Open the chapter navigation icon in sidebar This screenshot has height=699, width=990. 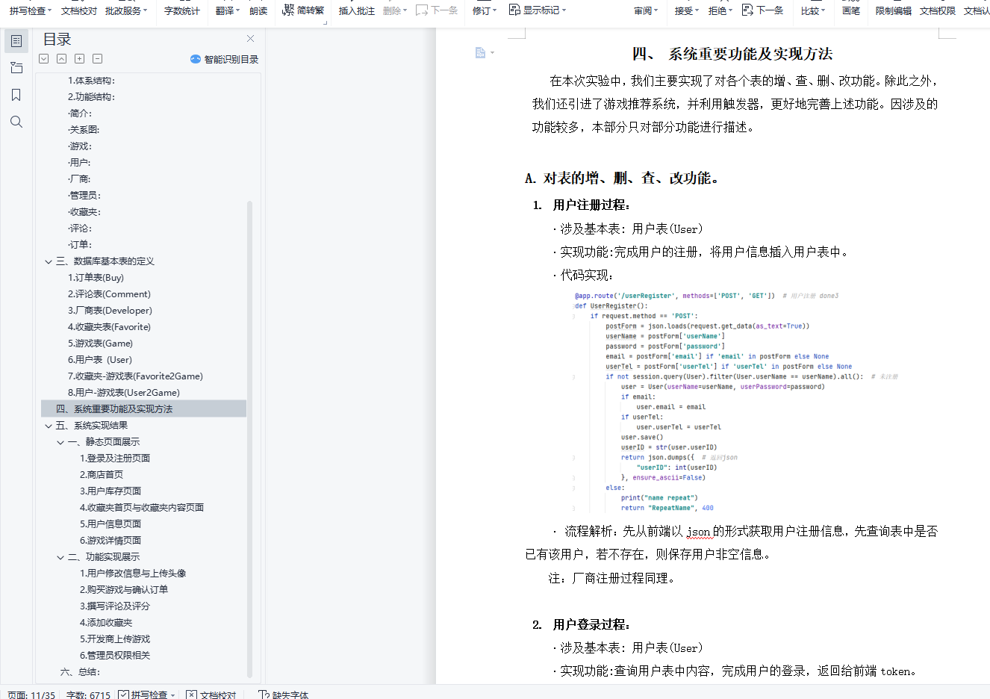[16, 68]
